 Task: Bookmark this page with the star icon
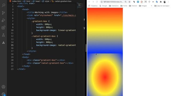click(x=129, y=2)
